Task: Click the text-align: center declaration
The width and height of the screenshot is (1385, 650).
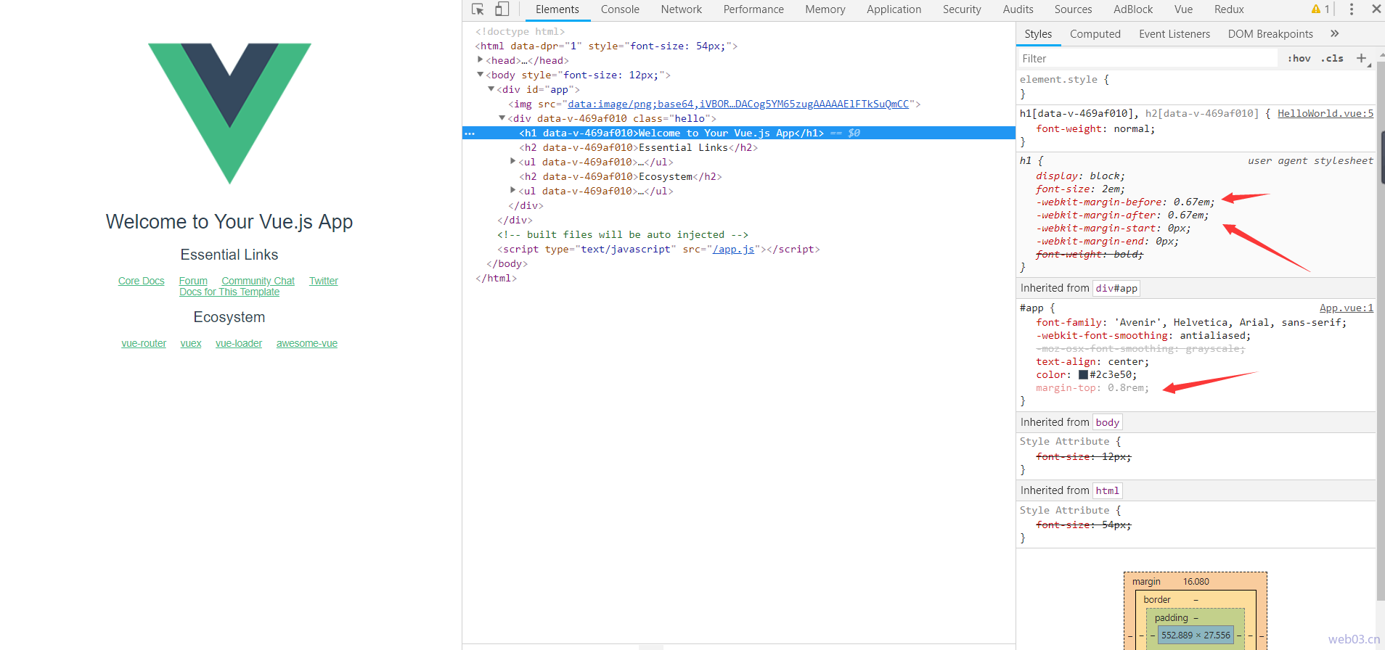Action: pos(1092,361)
